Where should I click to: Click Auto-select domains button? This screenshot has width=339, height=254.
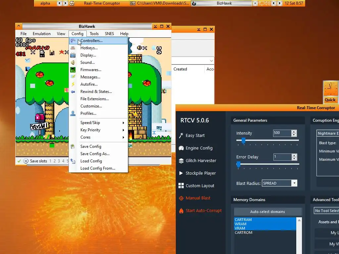click(267, 212)
